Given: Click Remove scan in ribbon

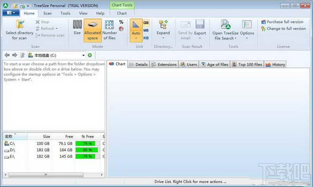Looking at the screenshot, I should pyautogui.click(x=50, y=35).
